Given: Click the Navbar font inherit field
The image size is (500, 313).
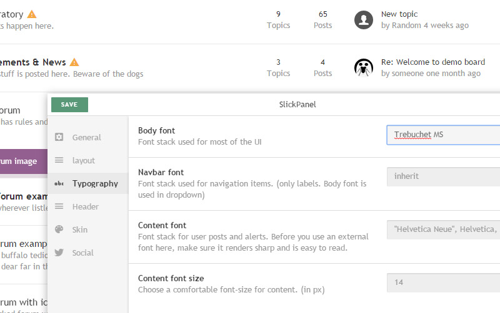Looking at the screenshot, I should [444, 176].
